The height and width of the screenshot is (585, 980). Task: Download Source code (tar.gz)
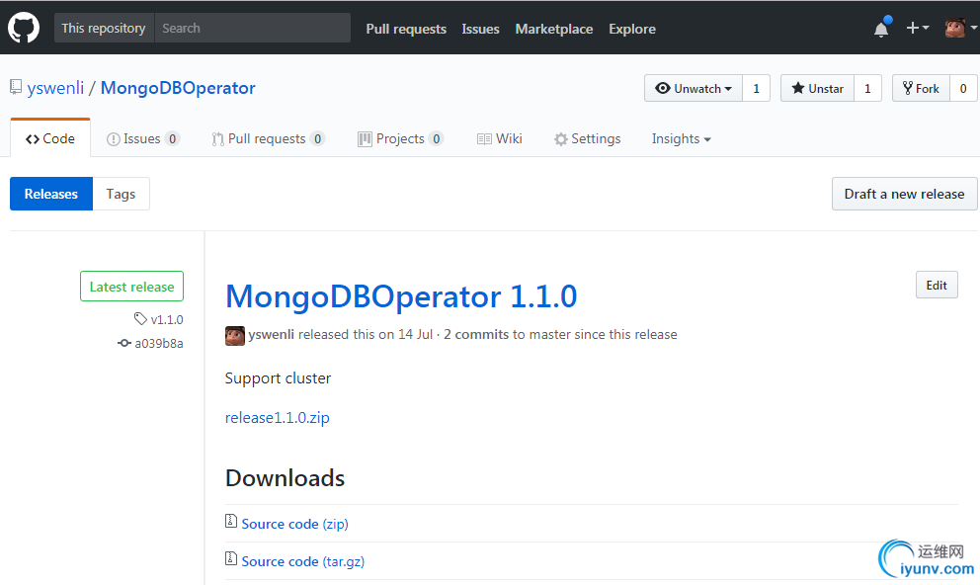click(x=303, y=561)
